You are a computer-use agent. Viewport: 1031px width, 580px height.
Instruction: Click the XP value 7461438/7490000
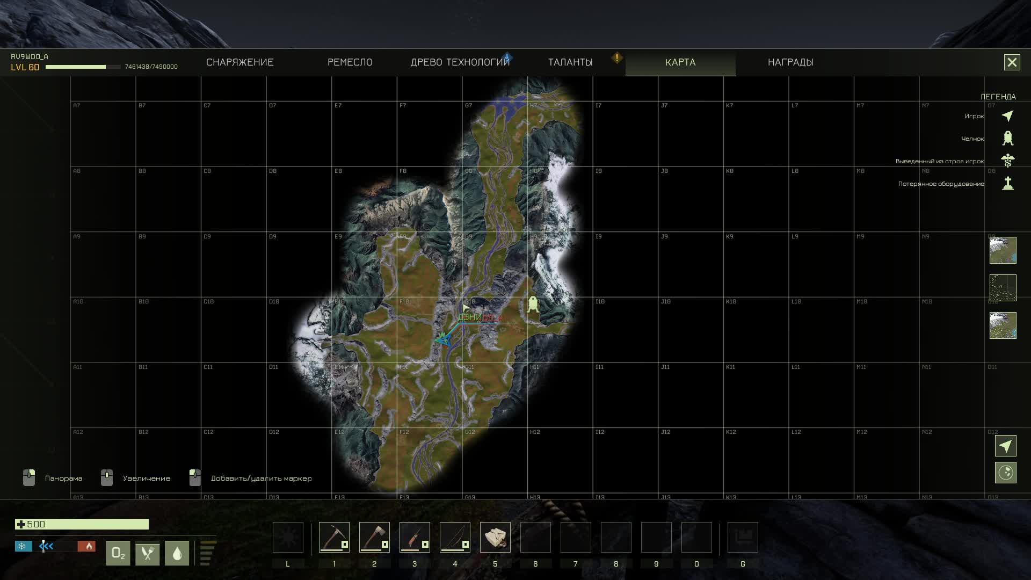point(151,67)
